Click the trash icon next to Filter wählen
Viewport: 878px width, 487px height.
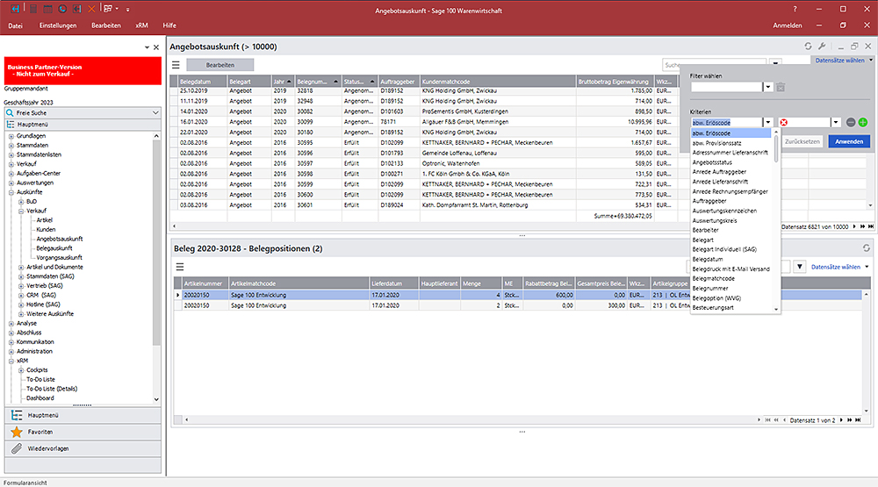pyautogui.click(x=781, y=87)
